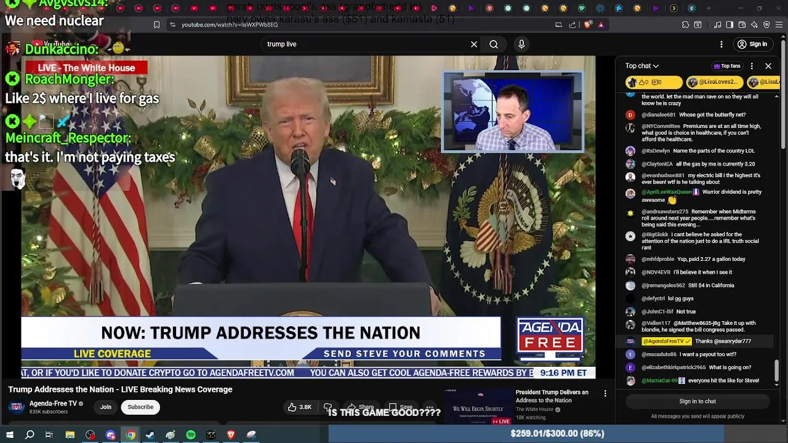Share this page via address bar icon
788x443 pixels.
[573, 25]
